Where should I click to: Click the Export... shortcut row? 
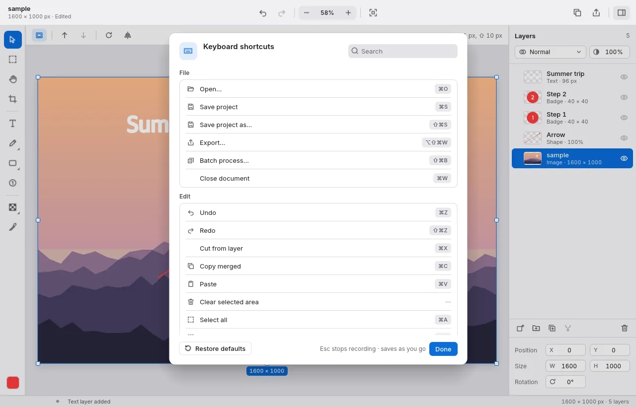click(x=318, y=142)
